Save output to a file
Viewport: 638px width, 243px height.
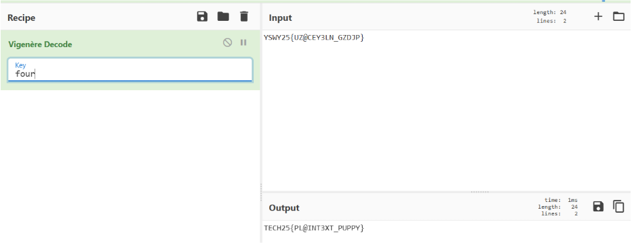click(x=598, y=207)
